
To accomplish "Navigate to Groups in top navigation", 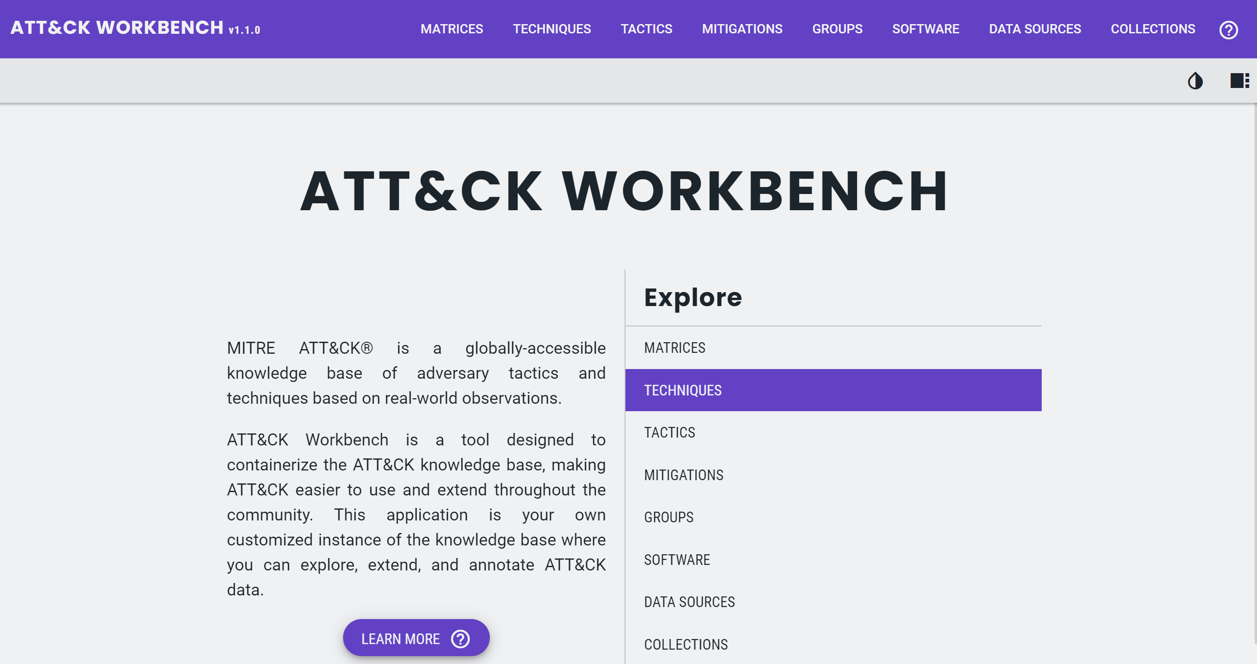I will (837, 29).
